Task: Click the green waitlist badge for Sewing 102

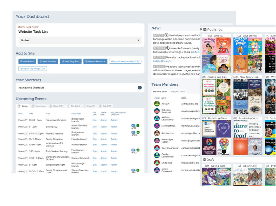Action: coord(137,126)
